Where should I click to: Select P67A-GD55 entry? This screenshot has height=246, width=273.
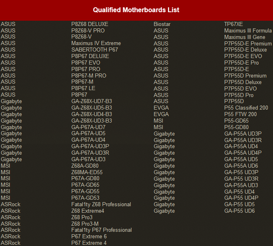(x=85, y=191)
